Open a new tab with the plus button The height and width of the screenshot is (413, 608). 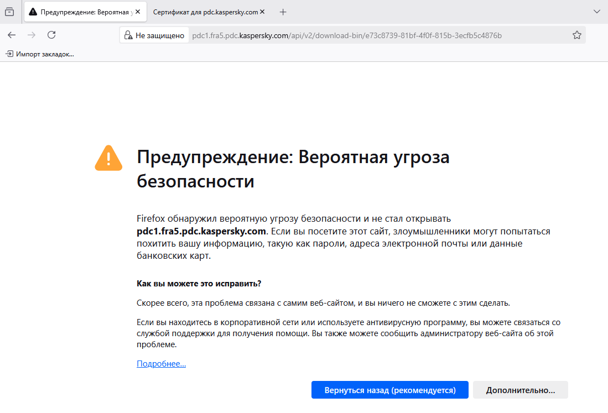(283, 12)
